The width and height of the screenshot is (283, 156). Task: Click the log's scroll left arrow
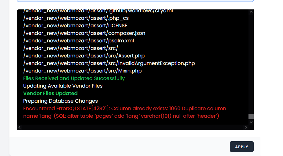click(19, 127)
